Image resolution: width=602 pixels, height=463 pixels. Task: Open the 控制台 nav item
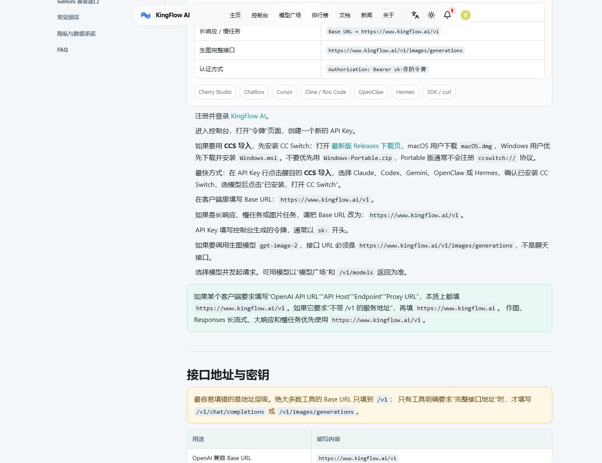(x=260, y=15)
